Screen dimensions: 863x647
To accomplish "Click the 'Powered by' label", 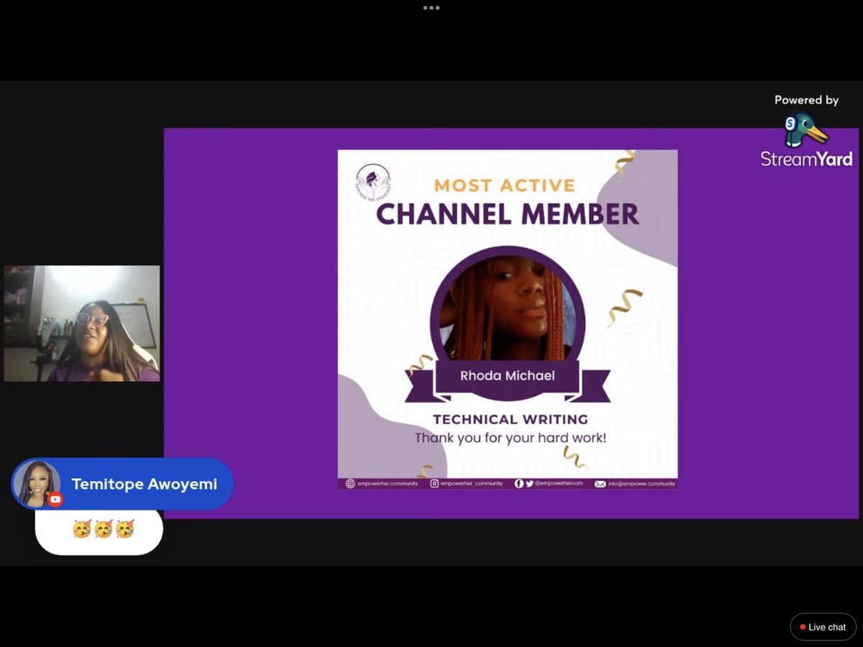I will tap(806, 100).
